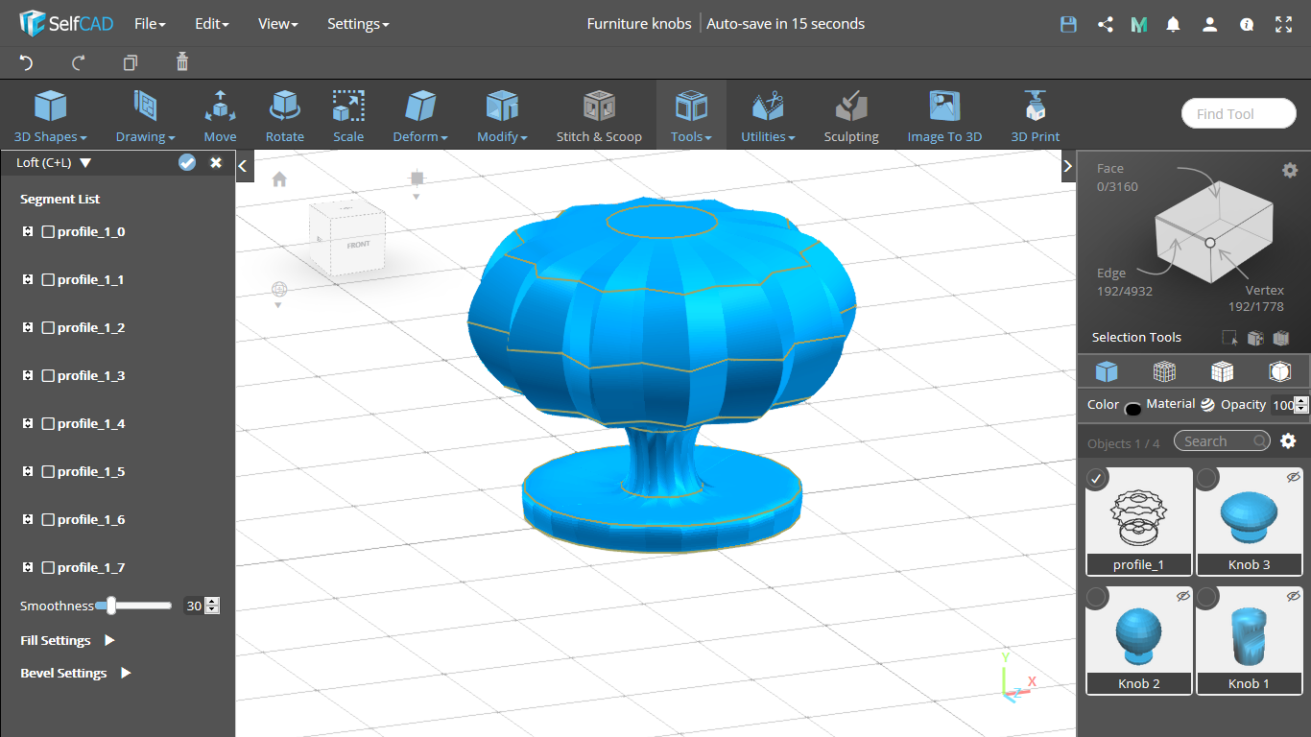Open the Image To 3D tool
Screen dimensions: 1311x737
(944, 116)
